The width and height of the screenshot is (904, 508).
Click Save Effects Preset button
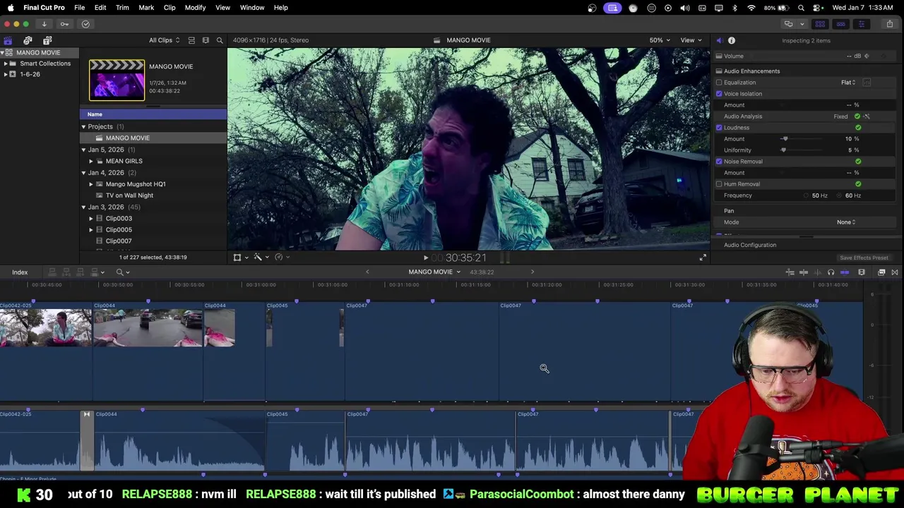[864, 258]
